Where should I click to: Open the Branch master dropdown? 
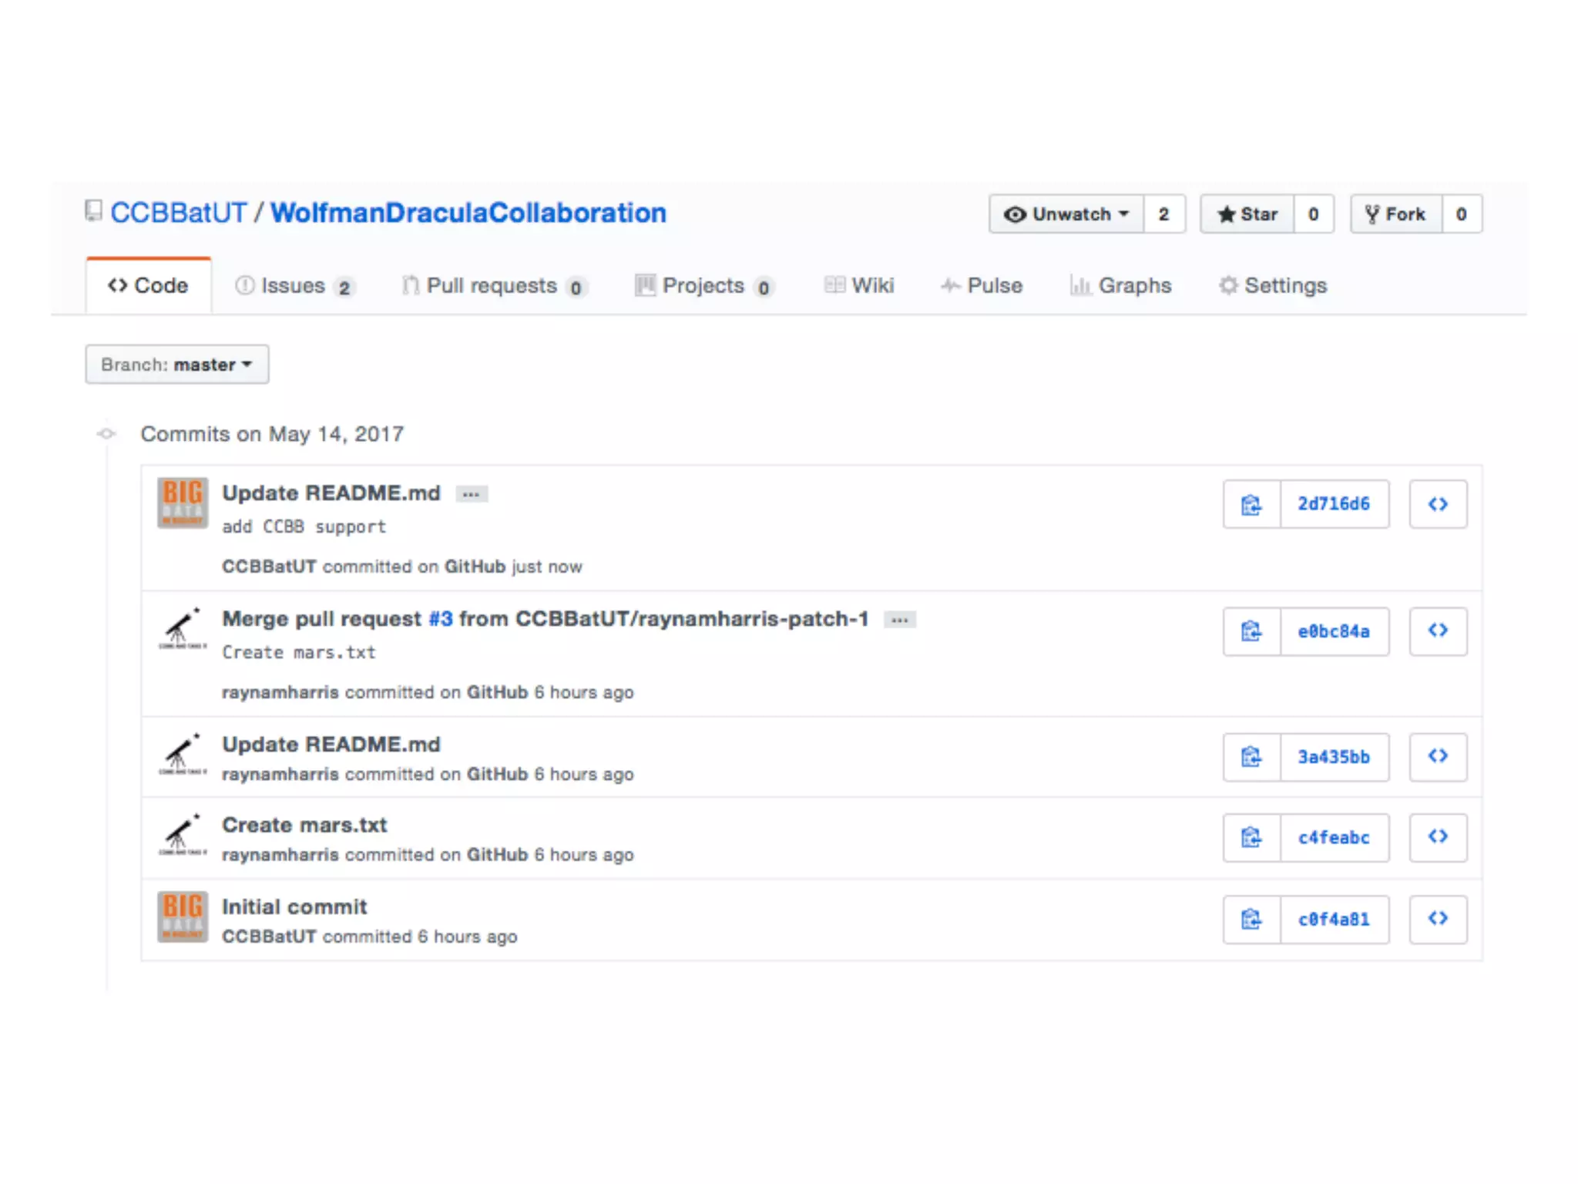tap(177, 365)
